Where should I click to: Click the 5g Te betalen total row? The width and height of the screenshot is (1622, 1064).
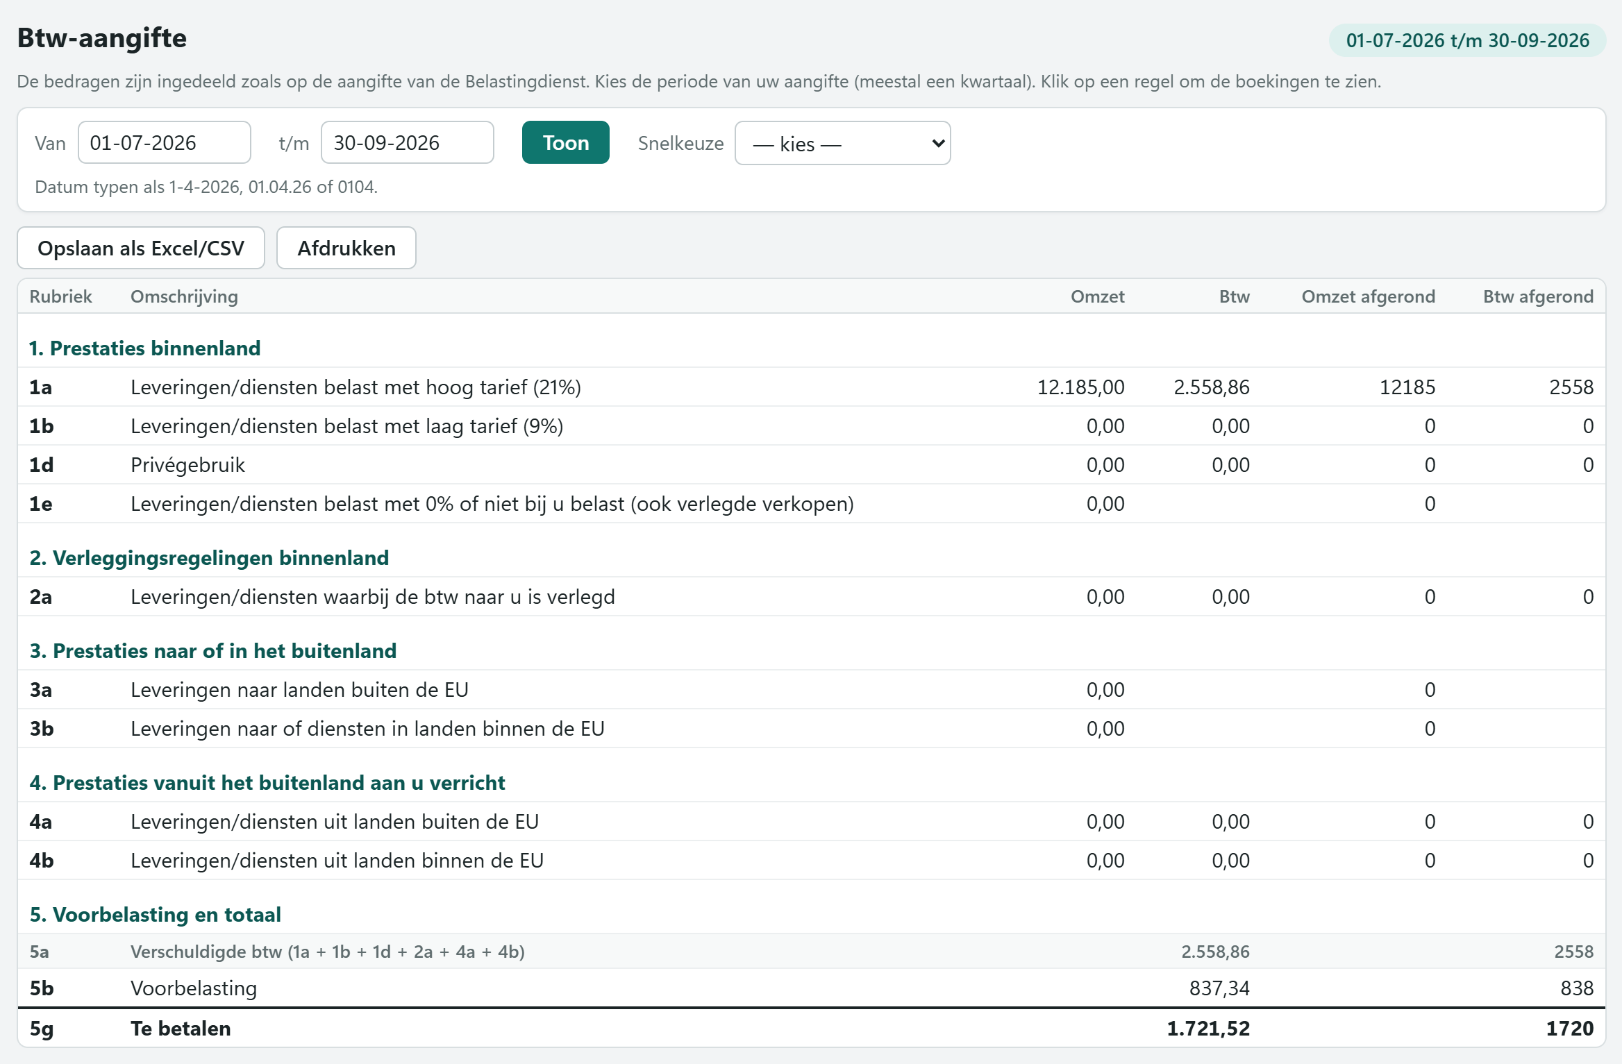click(x=811, y=1028)
